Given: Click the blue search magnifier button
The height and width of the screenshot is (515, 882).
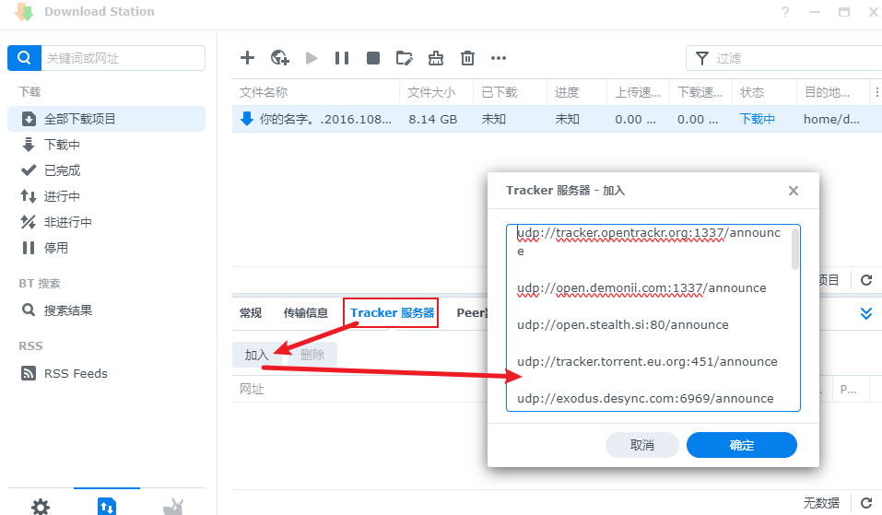Looking at the screenshot, I should click(24, 58).
